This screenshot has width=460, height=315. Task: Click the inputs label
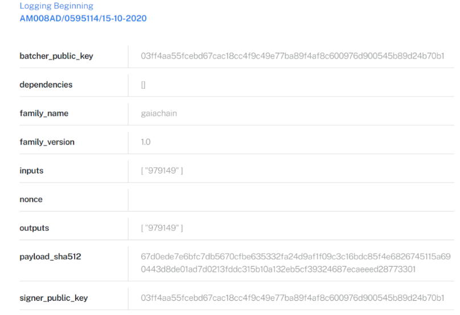tap(31, 171)
